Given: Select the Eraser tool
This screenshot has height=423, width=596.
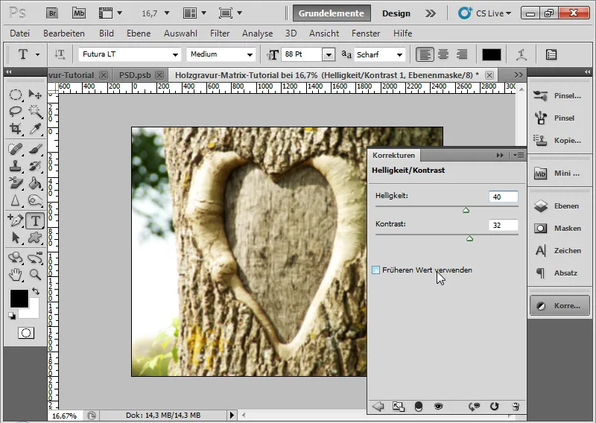Looking at the screenshot, I should [x=15, y=183].
